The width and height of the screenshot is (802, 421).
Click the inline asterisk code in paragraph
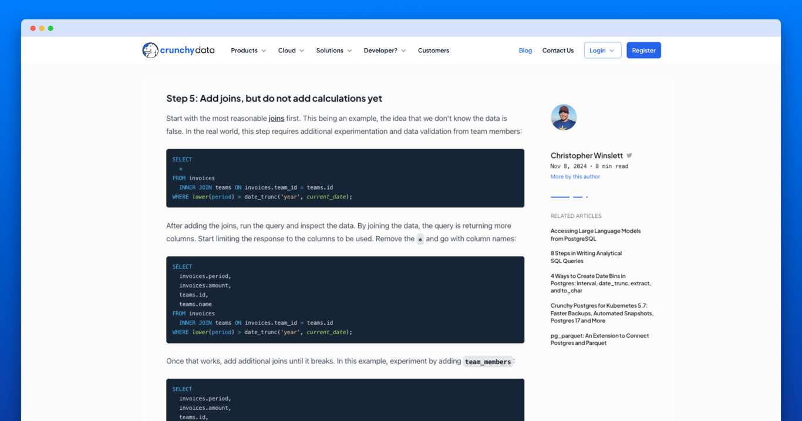(420, 240)
